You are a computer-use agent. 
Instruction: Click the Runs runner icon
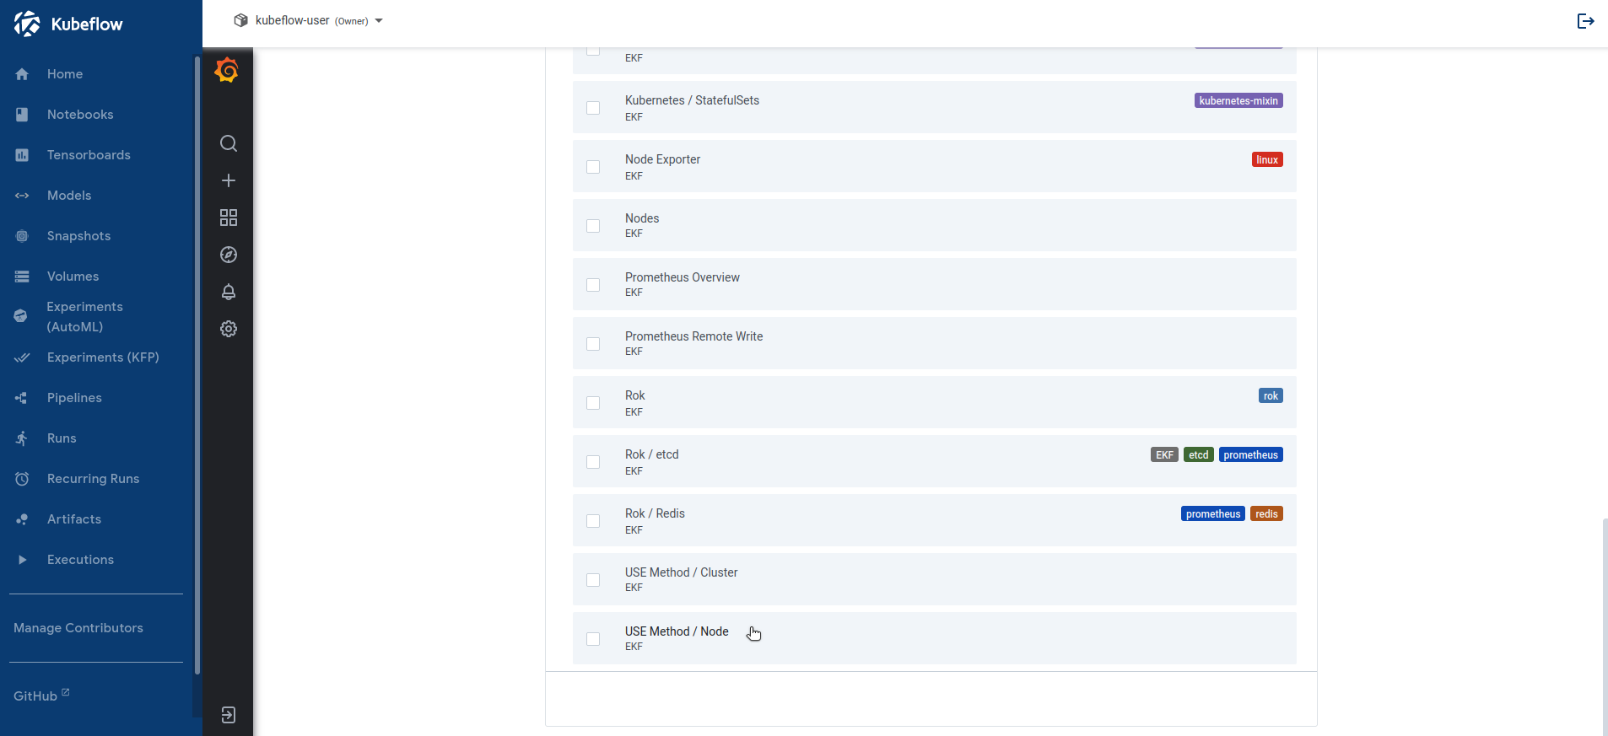pyautogui.click(x=22, y=438)
